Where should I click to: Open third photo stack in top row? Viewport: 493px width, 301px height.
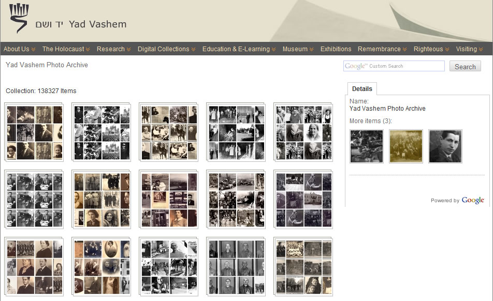tap(168, 132)
